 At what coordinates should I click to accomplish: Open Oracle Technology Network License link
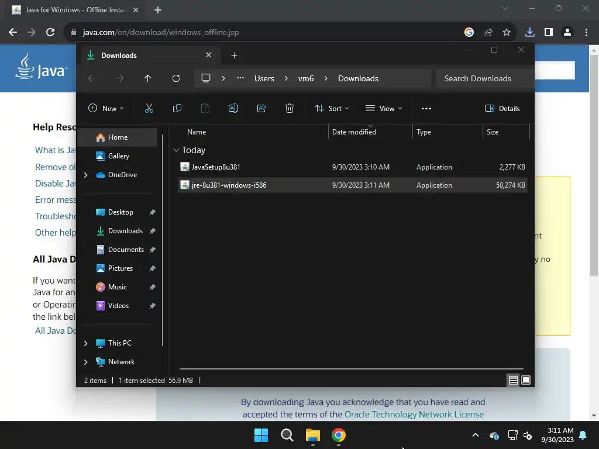414,415
